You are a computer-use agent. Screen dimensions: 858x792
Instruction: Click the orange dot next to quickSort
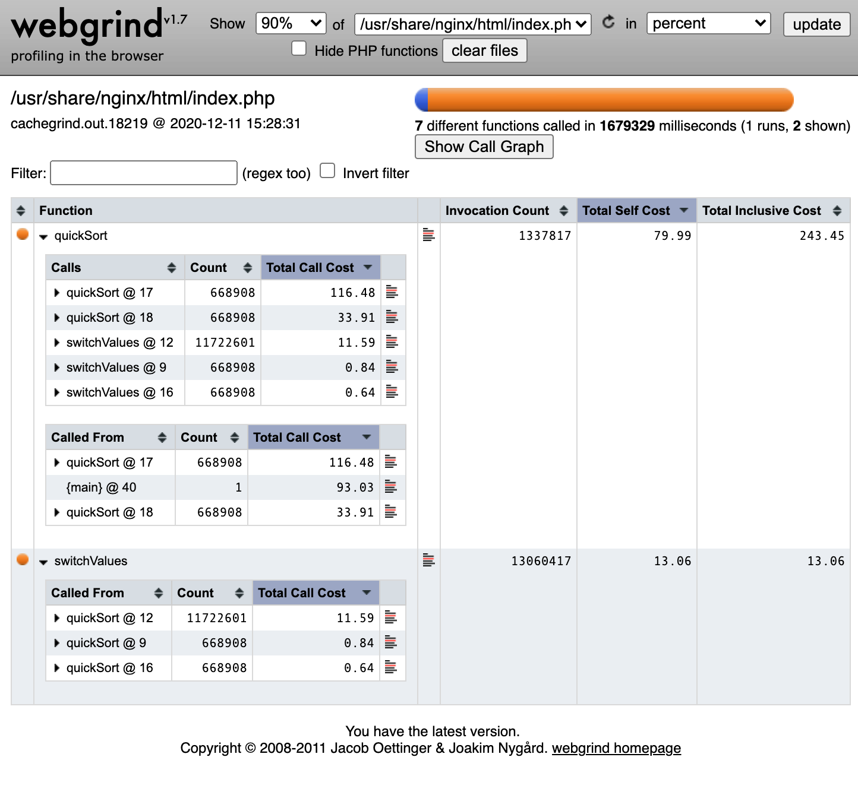pos(23,235)
